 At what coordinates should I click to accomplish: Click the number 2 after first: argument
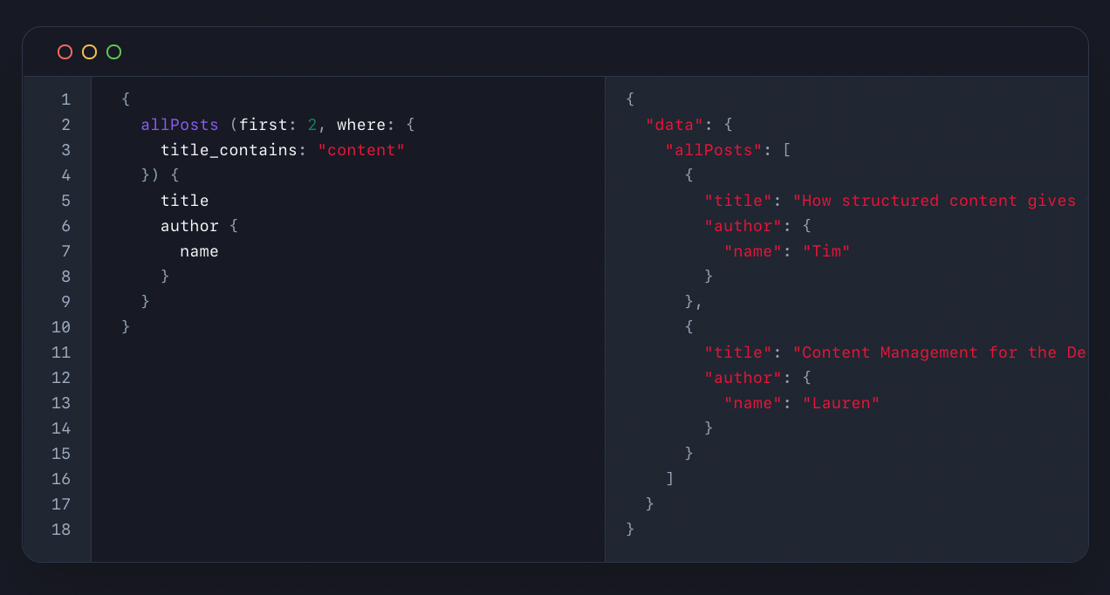click(312, 125)
